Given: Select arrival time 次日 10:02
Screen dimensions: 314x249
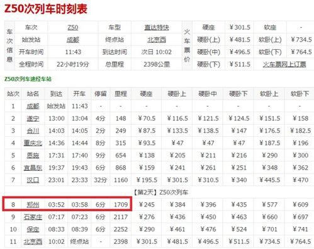Looking at the screenshot, I should 157,52.
